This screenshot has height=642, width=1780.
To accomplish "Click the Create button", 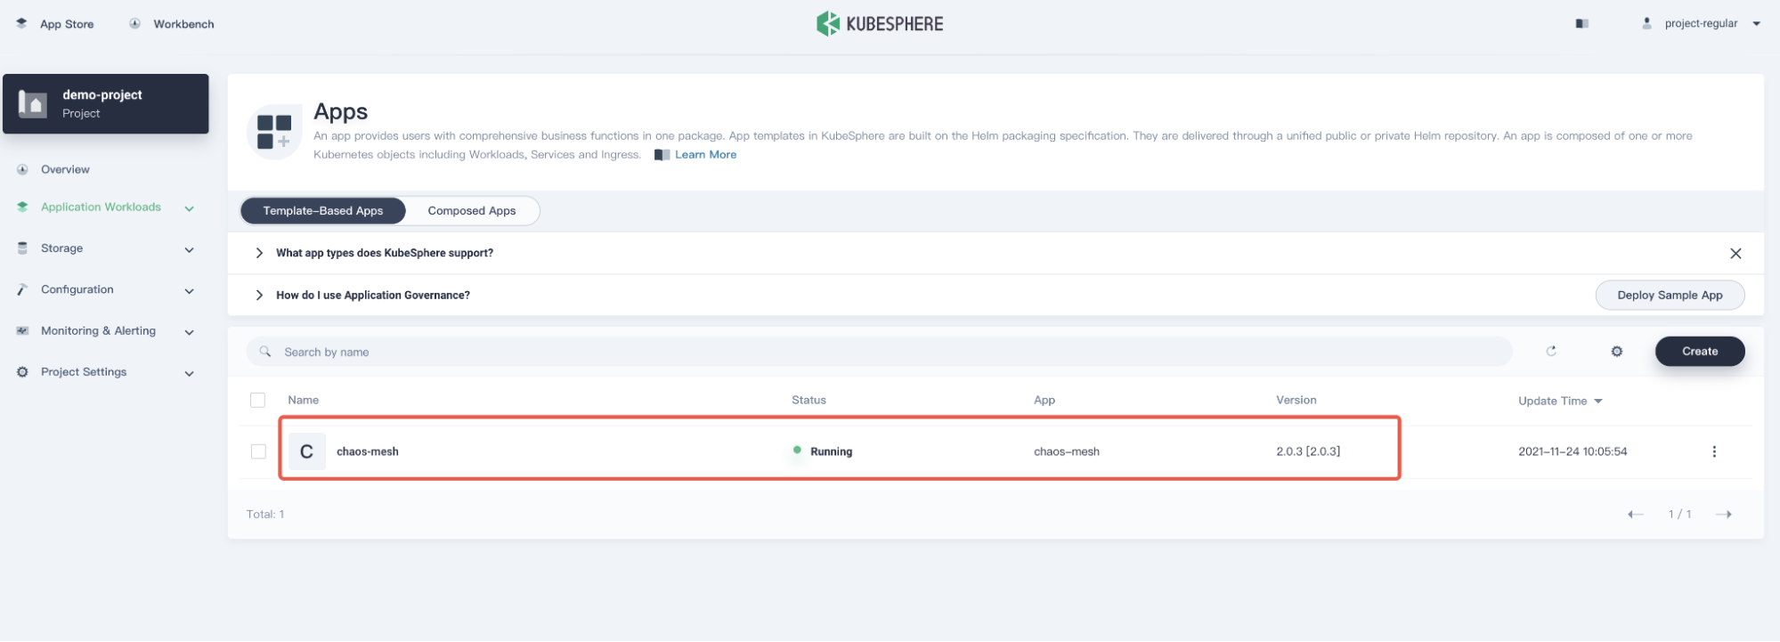I will [x=1699, y=352].
